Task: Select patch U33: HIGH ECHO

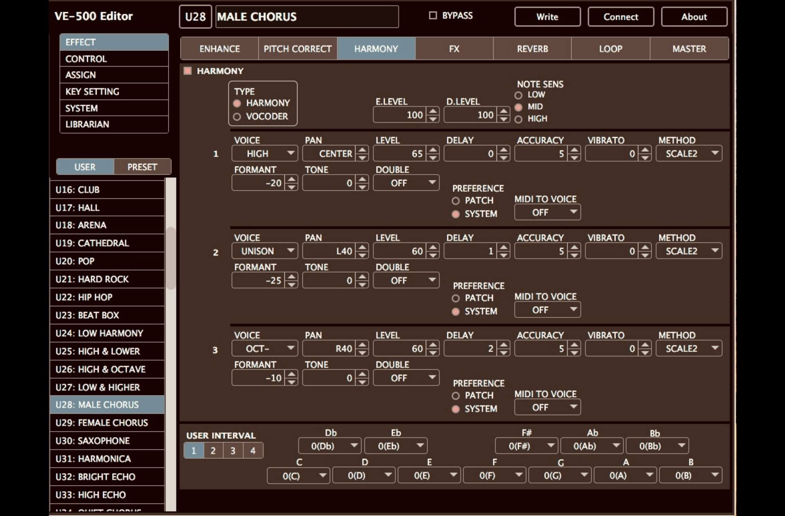Action: point(107,495)
